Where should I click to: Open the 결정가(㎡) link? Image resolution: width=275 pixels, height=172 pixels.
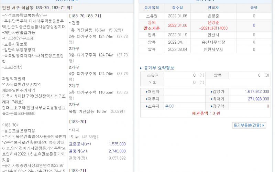click(x=78, y=151)
